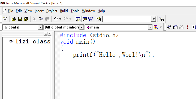
Task: Open the Globals class dropdown
Action: 40,27
